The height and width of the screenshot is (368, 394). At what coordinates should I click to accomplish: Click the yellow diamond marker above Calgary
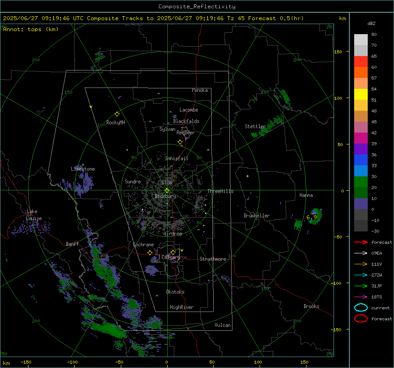[x=173, y=252]
